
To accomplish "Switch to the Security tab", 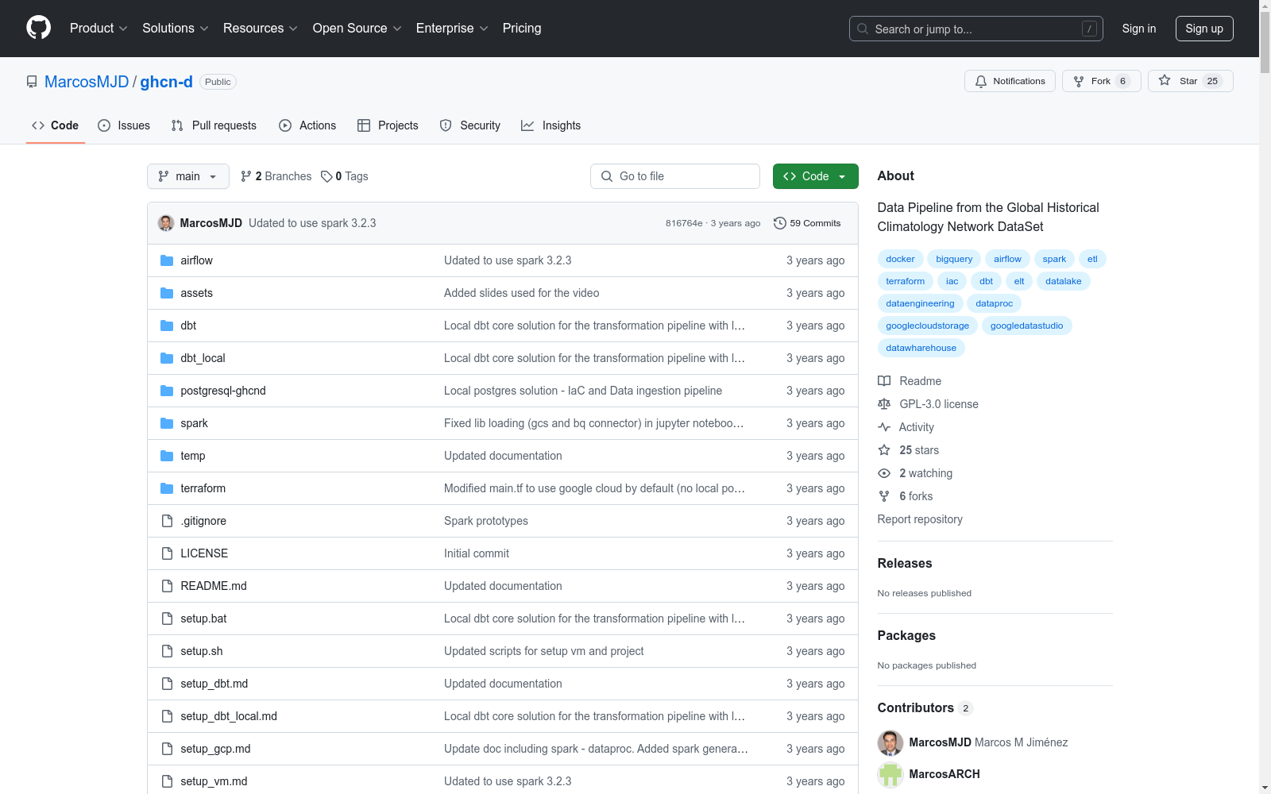I will point(470,125).
